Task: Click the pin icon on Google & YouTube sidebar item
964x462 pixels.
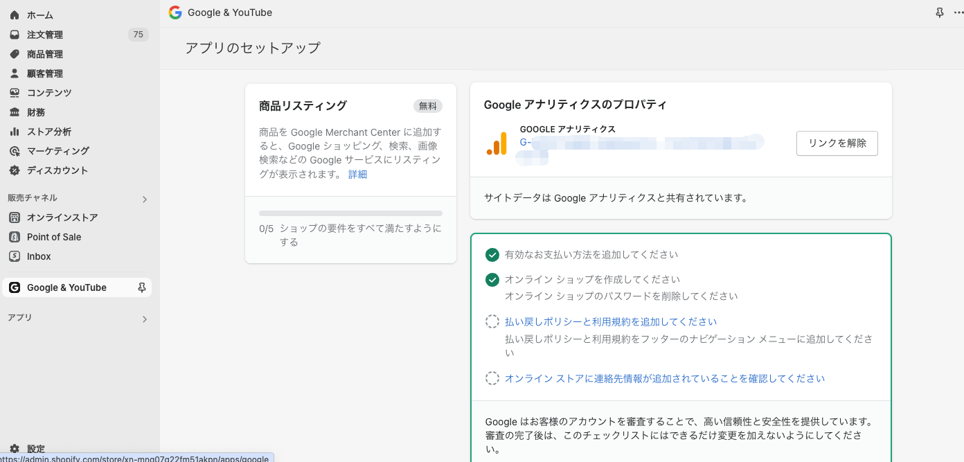Action: pos(142,287)
